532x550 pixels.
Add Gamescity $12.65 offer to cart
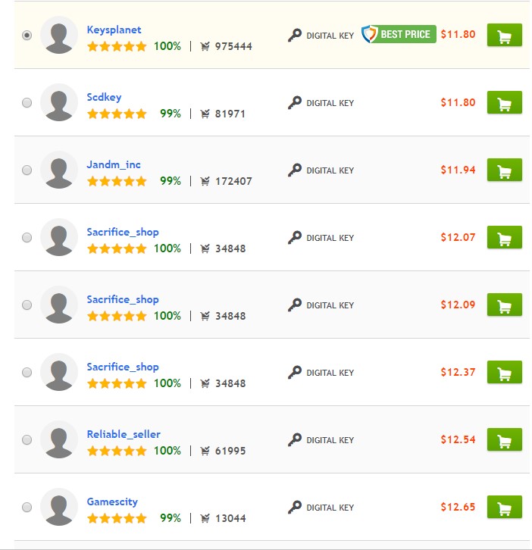(x=504, y=508)
